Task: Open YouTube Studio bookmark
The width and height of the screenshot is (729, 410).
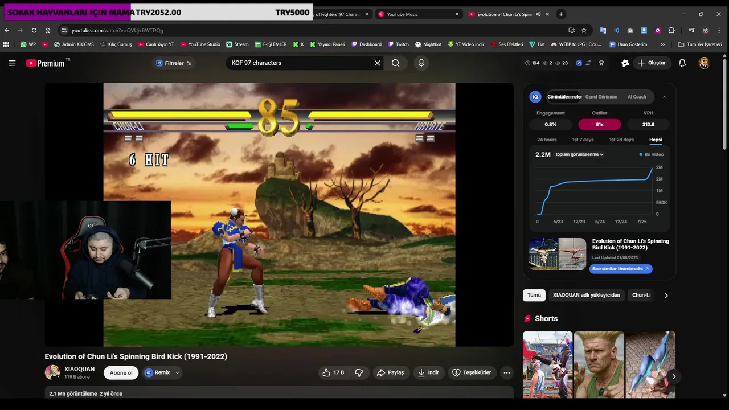Action: [200, 44]
